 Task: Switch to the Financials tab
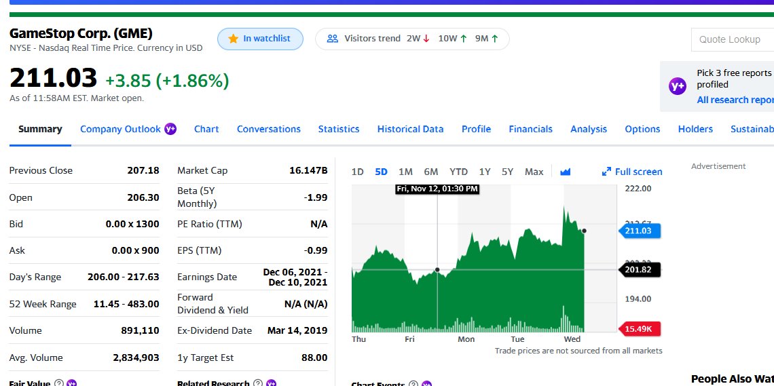pyautogui.click(x=531, y=129)
